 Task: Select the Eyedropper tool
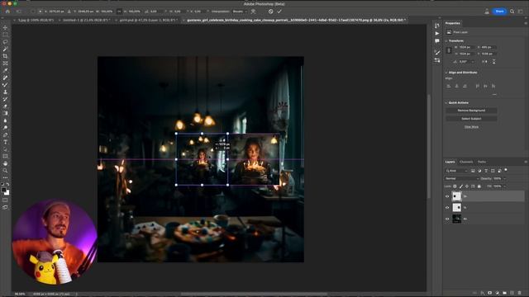(x=5, y=70)
